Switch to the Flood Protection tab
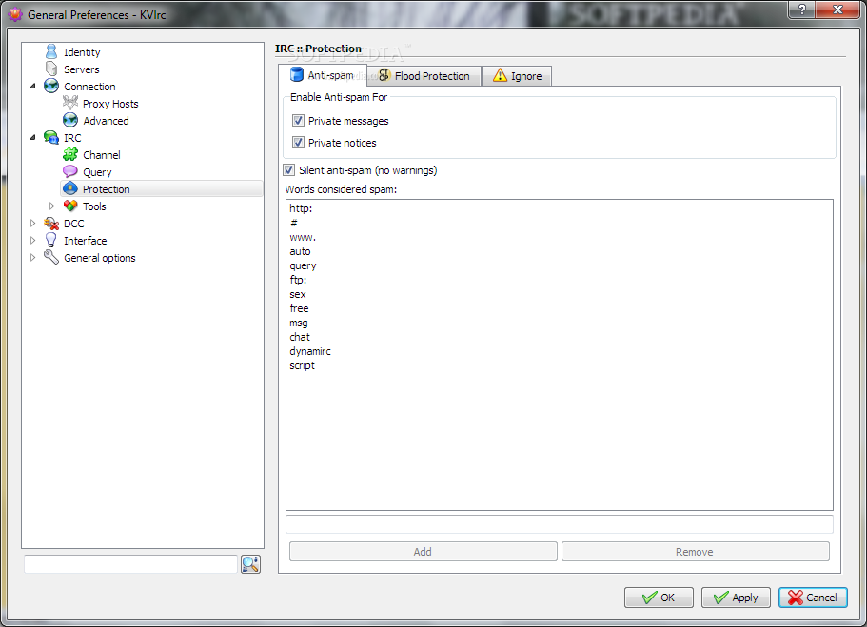The image size is (867, 627). coord(424,76)
